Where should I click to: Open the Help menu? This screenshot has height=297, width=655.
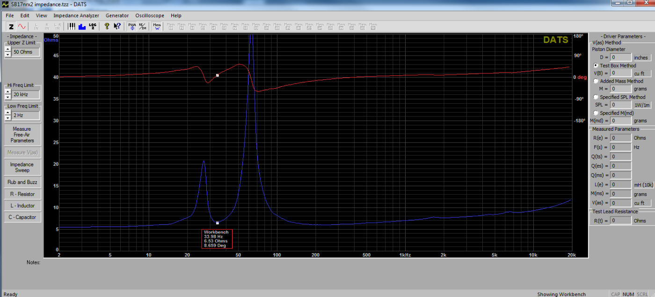coord(176,15)
